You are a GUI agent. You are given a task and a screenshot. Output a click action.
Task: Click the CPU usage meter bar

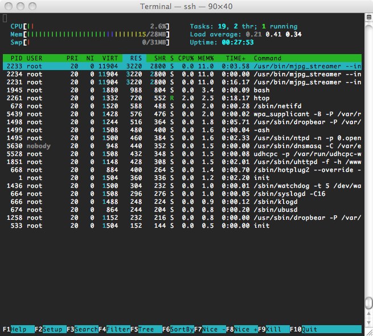click(x=90, y=26)
